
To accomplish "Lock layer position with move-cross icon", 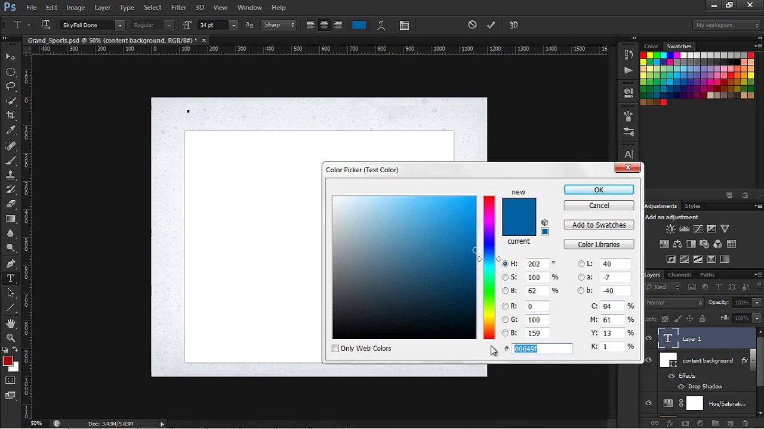I will (x=689, y=319).
